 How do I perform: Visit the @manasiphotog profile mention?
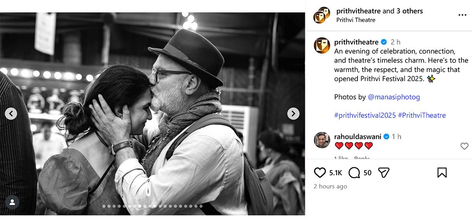[x=394, y=97]
